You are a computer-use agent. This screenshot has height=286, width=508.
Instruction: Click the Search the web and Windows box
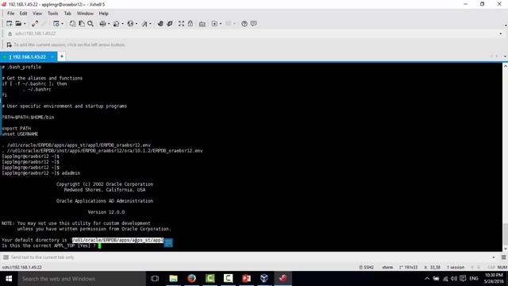82,279
